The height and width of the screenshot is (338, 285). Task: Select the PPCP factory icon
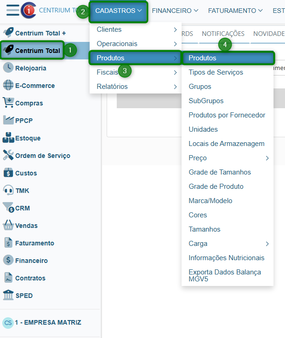point(8,120)
